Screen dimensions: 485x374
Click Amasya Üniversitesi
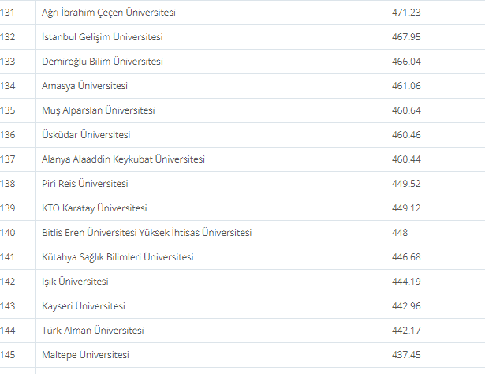click(x=84, y=86)
